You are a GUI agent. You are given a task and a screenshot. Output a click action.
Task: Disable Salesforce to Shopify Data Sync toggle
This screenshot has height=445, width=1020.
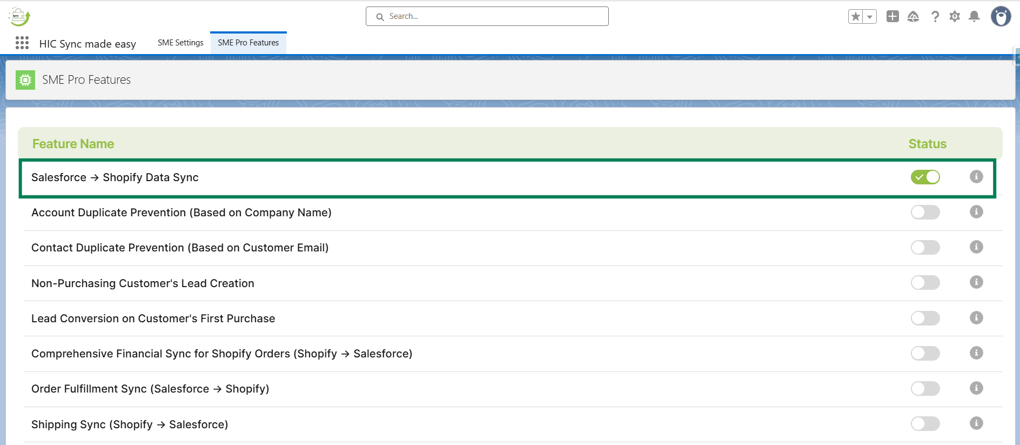click(925, 177)
